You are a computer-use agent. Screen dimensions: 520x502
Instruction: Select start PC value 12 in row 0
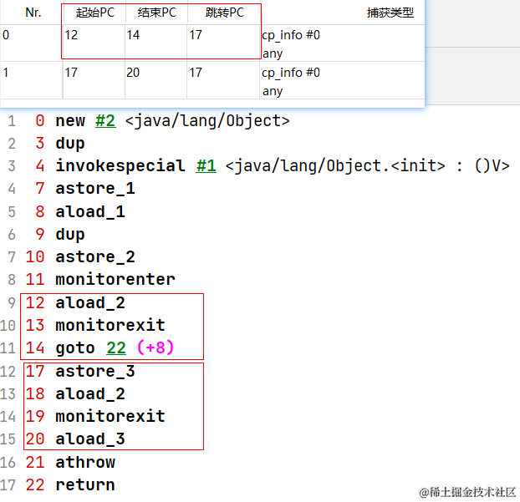click(x=71, y=35)
